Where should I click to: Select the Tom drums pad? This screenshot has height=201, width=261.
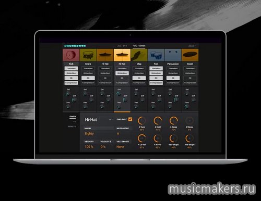[x=156, y=55]
